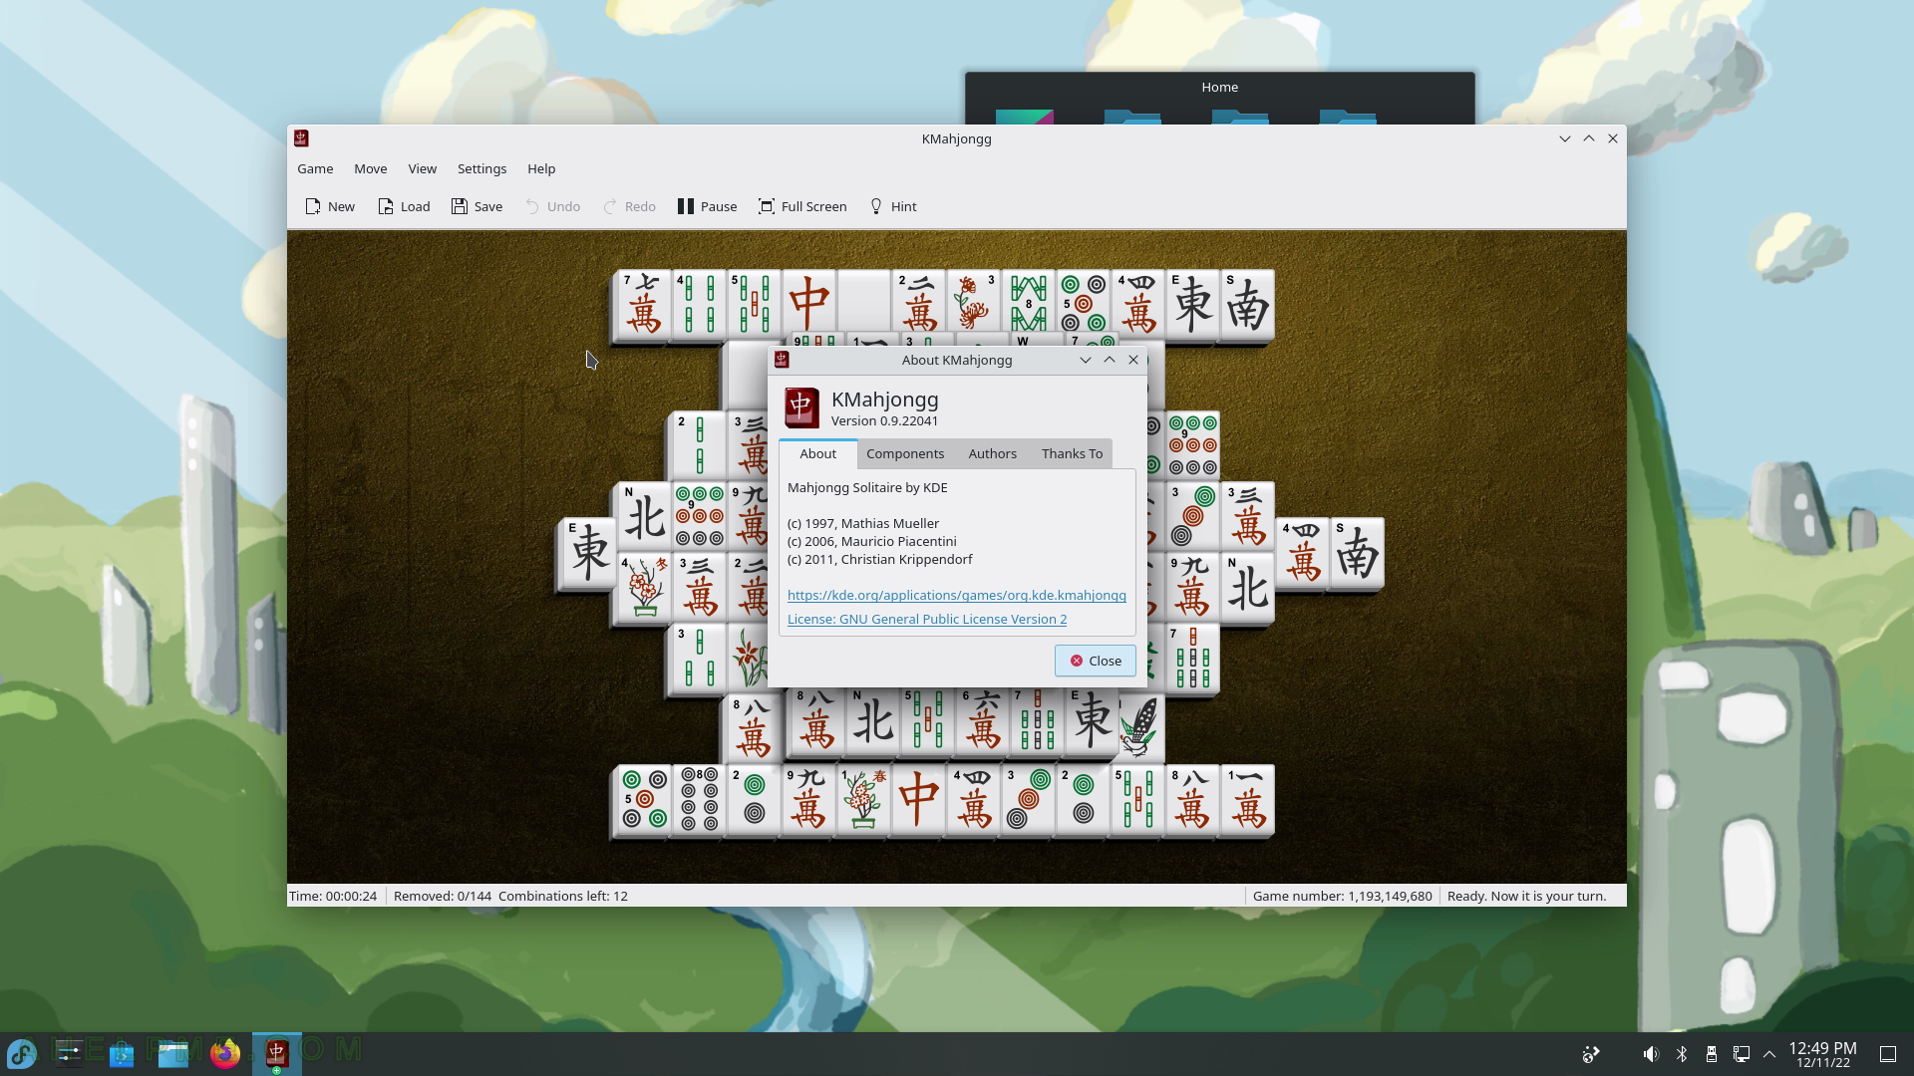Image resolution: width=1914 pixels, height=1076 pixels.
Task: Click the KMahjongg logo icon in About dialog
Action: 801,408
